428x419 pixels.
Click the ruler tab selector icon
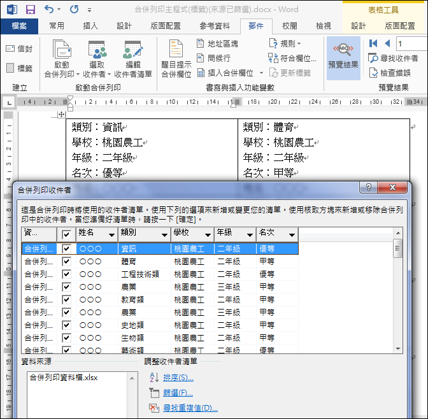(x=10, y=103)
